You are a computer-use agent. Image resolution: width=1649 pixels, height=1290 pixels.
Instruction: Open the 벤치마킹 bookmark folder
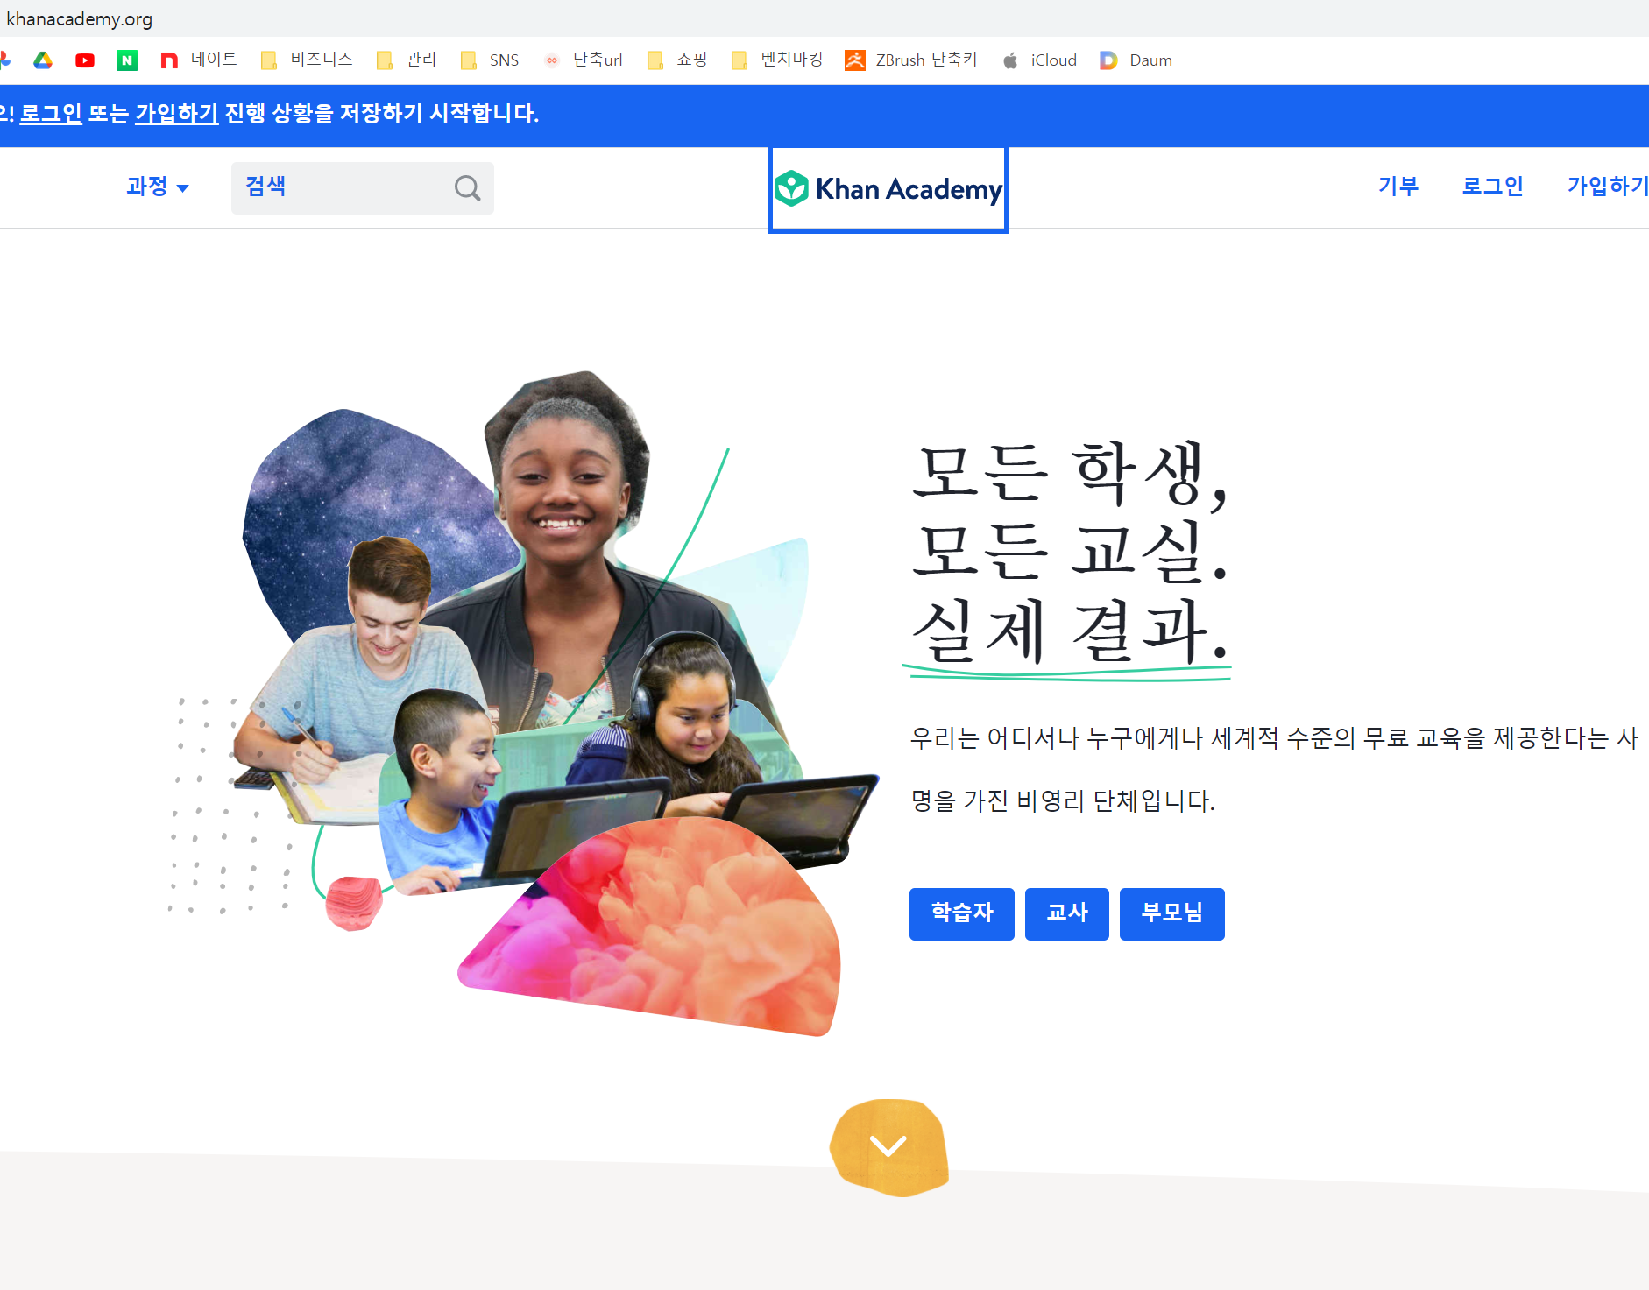(777, 60)
